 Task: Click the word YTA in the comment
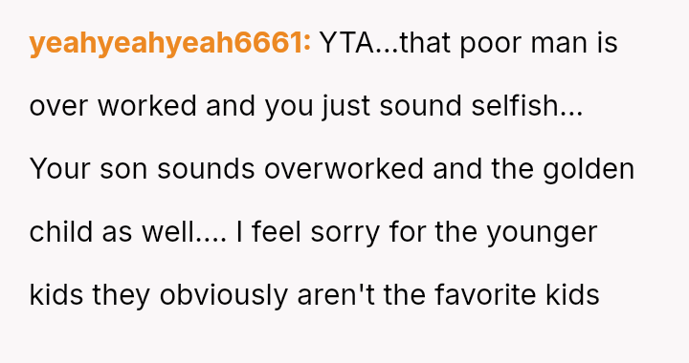(346, 43)
